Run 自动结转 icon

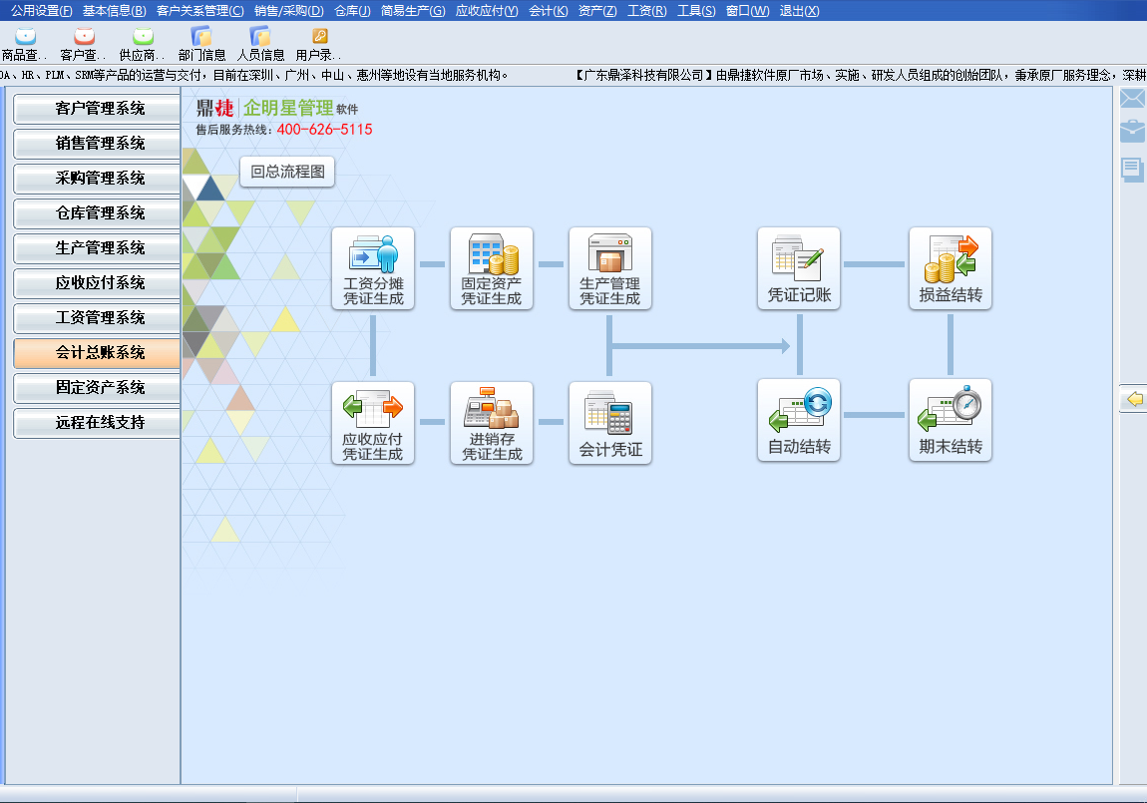(x=798, y=419)
